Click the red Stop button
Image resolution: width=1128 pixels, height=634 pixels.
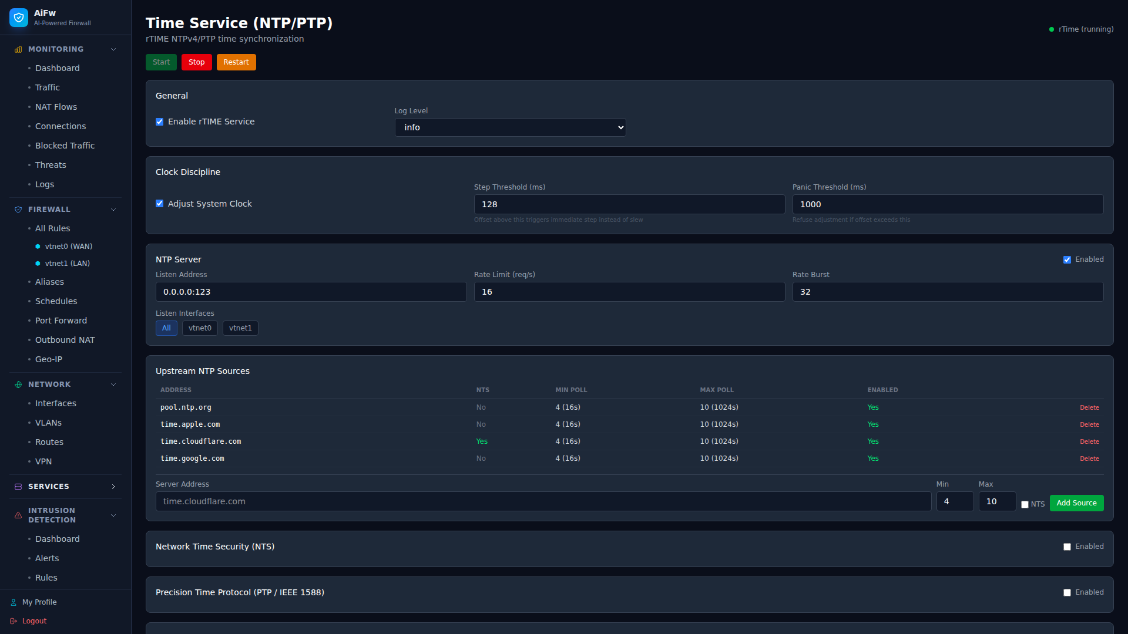pyautogui.click(x=197, y=62)
